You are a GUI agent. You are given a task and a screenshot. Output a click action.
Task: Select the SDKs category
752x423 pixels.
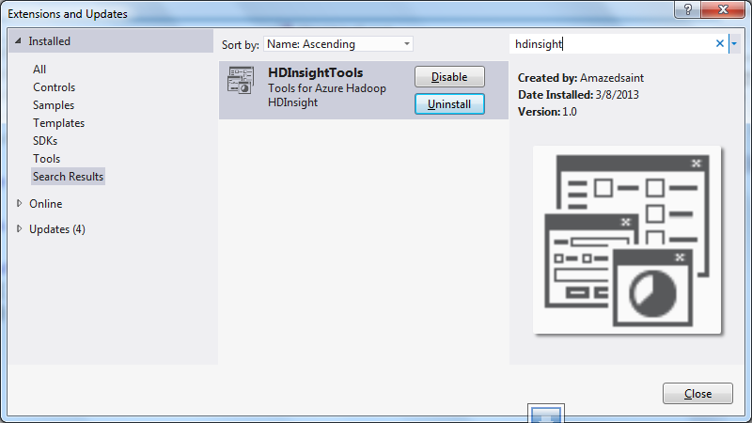point(45,140)
